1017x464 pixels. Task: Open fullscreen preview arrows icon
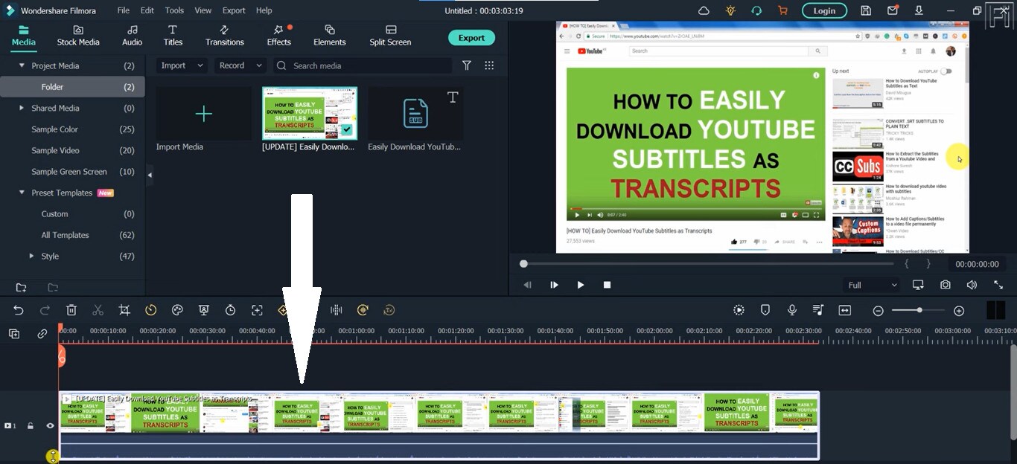click(998, 285)
